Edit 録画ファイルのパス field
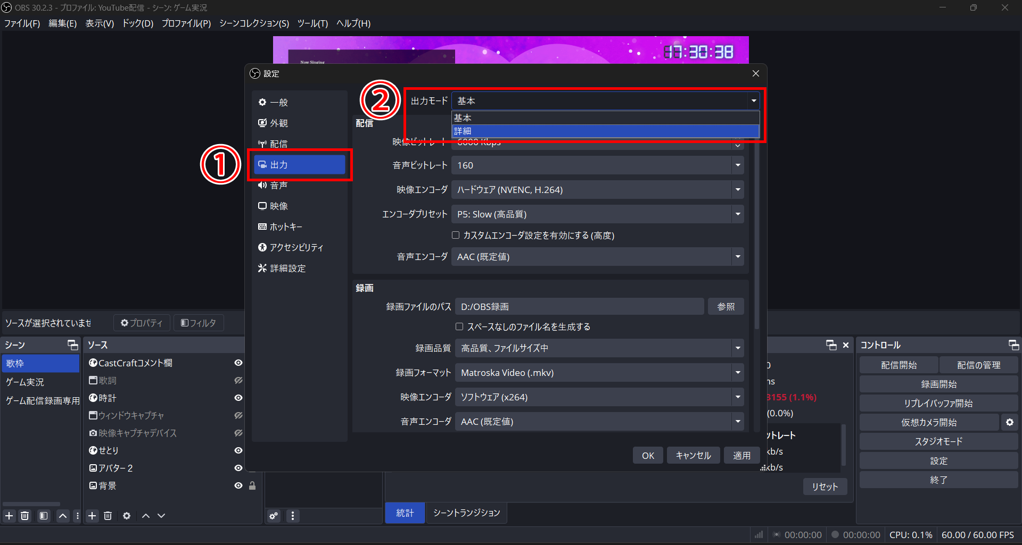The height and width of the screenshot is (545, 1022). point(579,307)
